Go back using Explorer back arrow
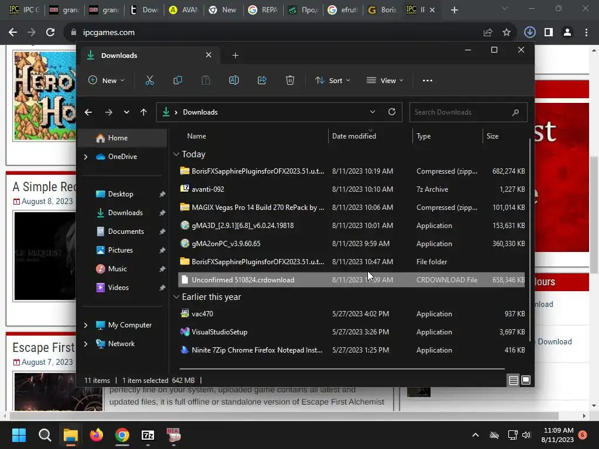Viewport: 599px width, 449px height. [x=88, y=112]
